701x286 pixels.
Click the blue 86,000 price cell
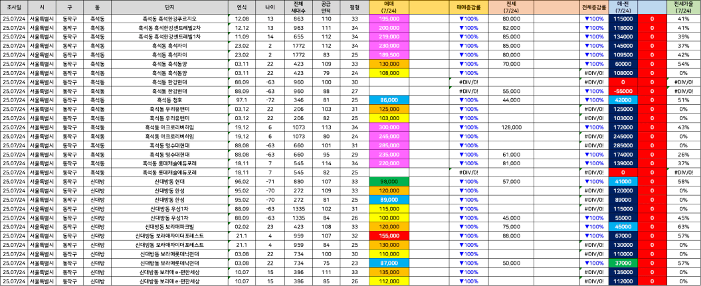click(389, 100)
